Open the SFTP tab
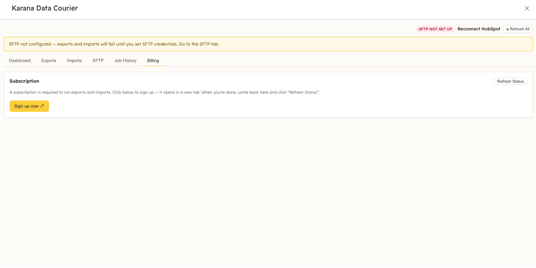The image size is (536, 268). (98, 61)
